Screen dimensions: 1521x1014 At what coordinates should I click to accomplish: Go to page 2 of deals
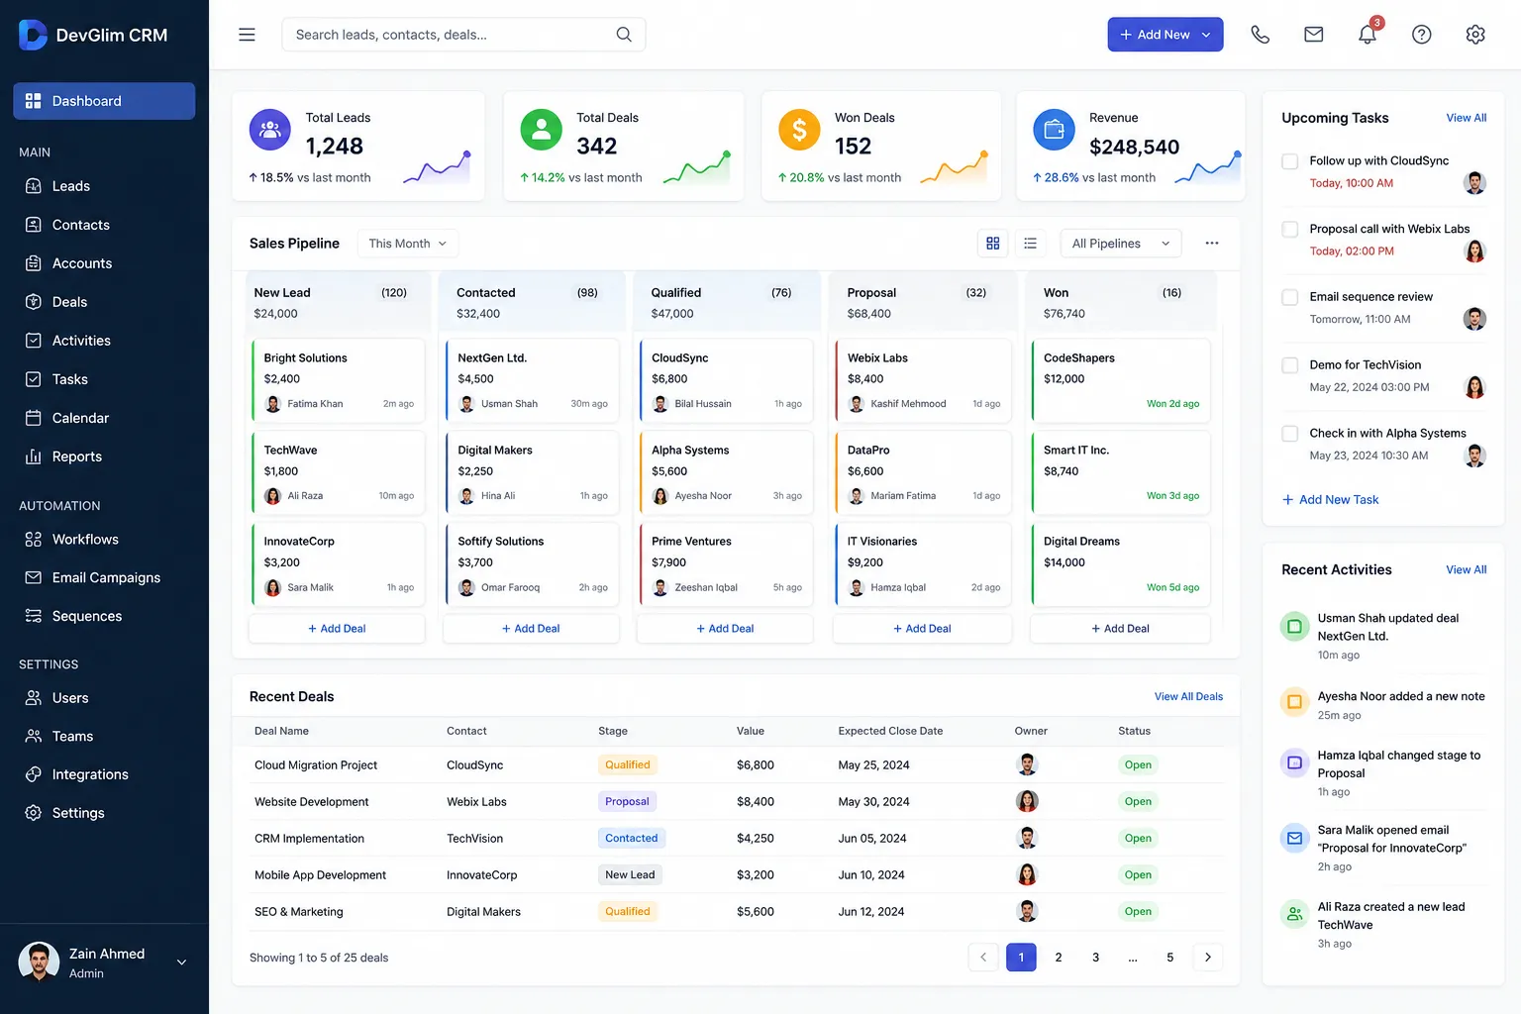1059,958
